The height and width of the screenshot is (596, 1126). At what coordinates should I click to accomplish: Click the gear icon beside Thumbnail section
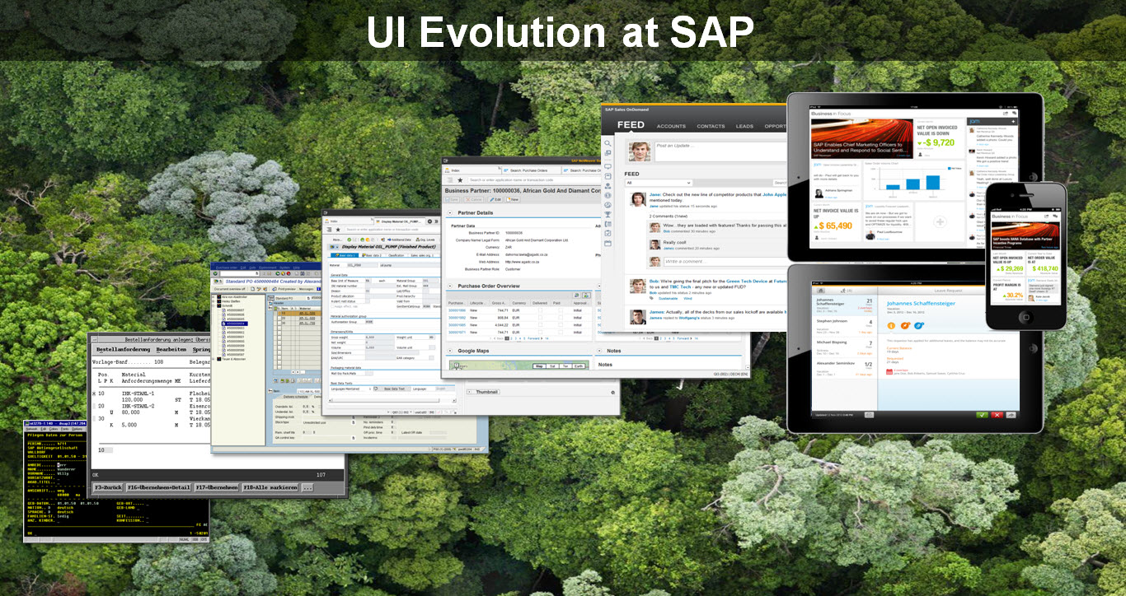coord(612,392)
